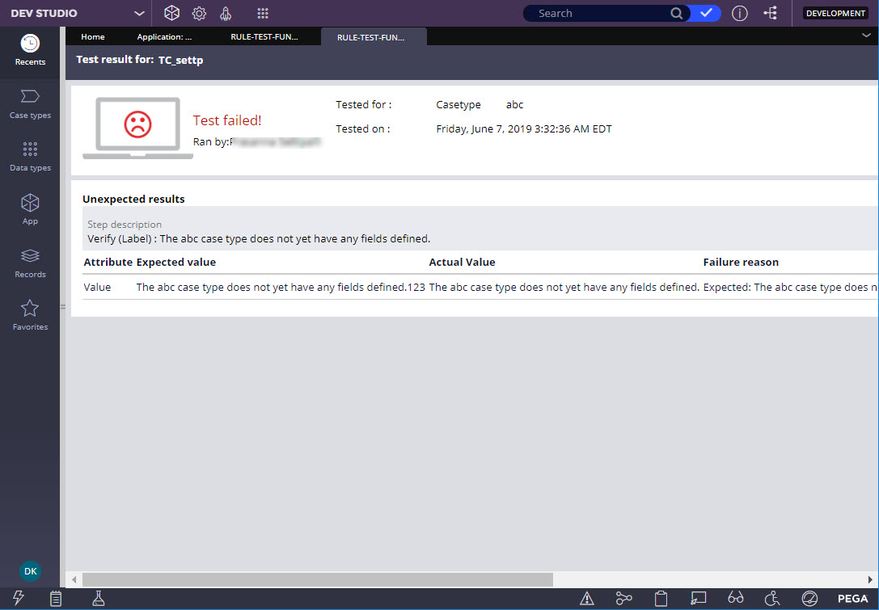The width and height of the screenshot is (879, 610).
Task: Switch to the Home tab
Action: [x=93, y=37]
